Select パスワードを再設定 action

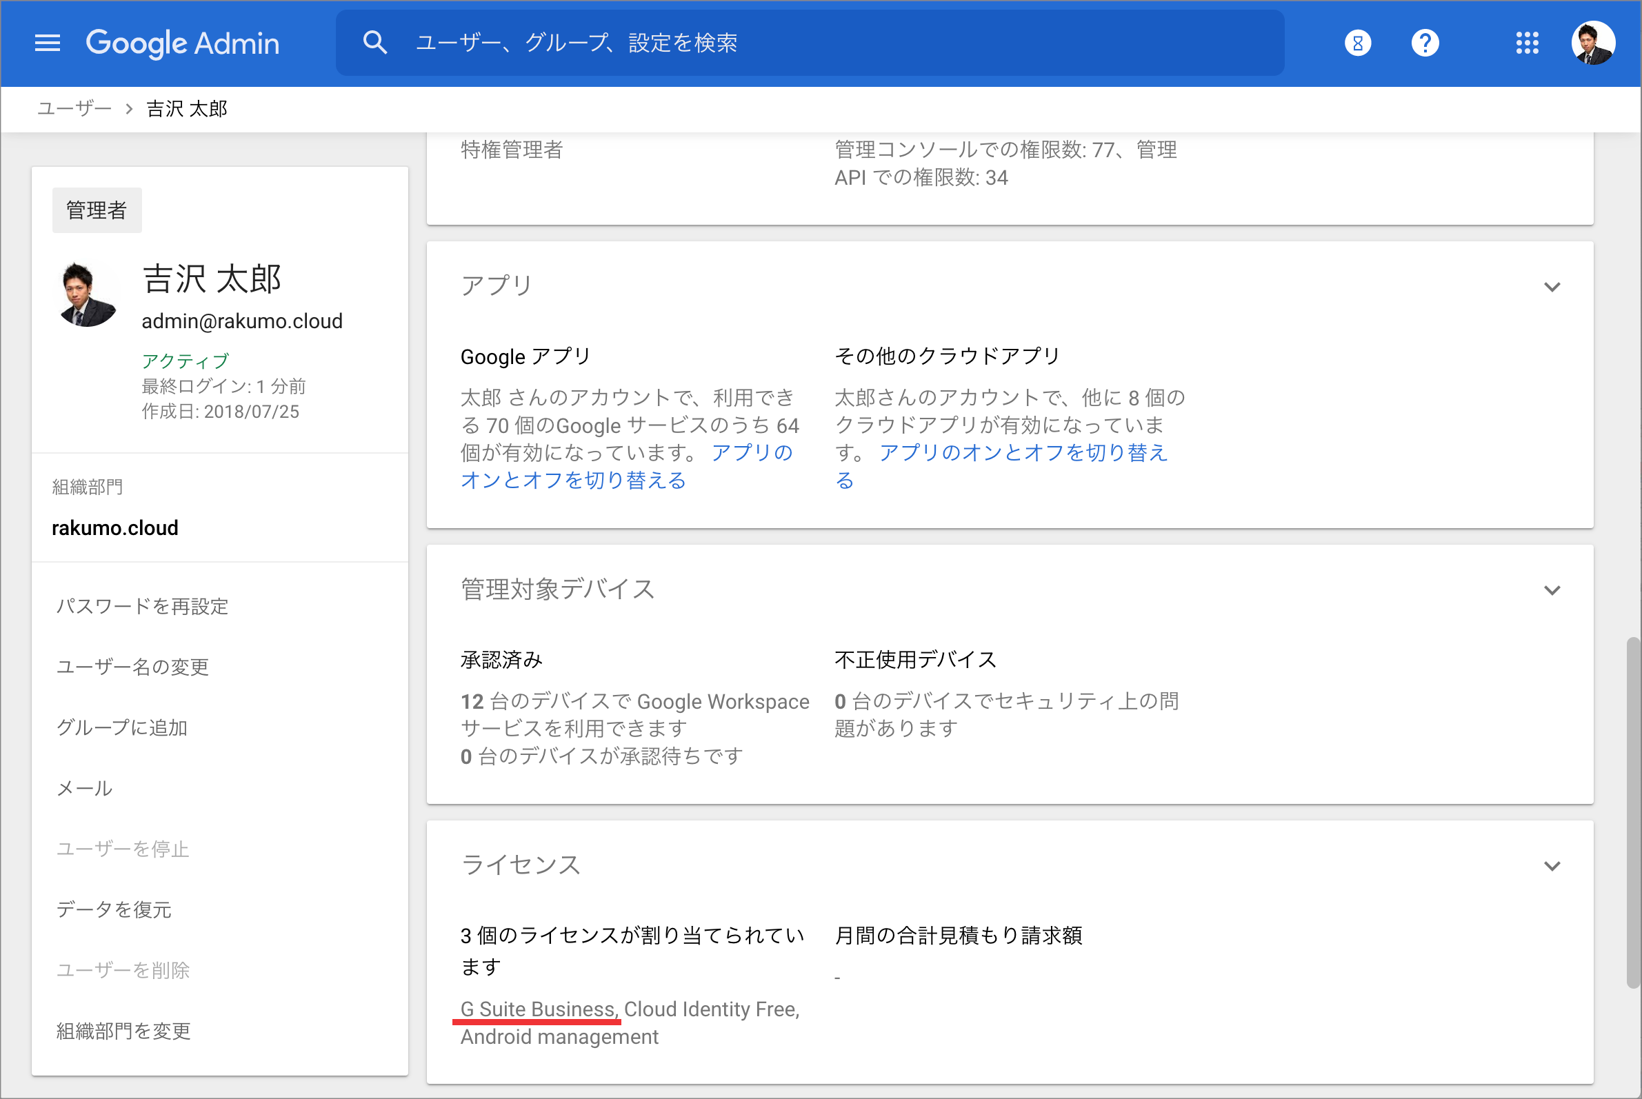point(142,606)
